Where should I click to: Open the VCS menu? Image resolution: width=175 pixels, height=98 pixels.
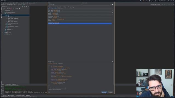tap(27, 3)
